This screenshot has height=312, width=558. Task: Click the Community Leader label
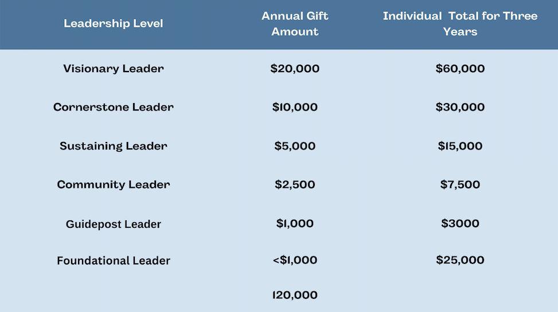click(114, 184)
